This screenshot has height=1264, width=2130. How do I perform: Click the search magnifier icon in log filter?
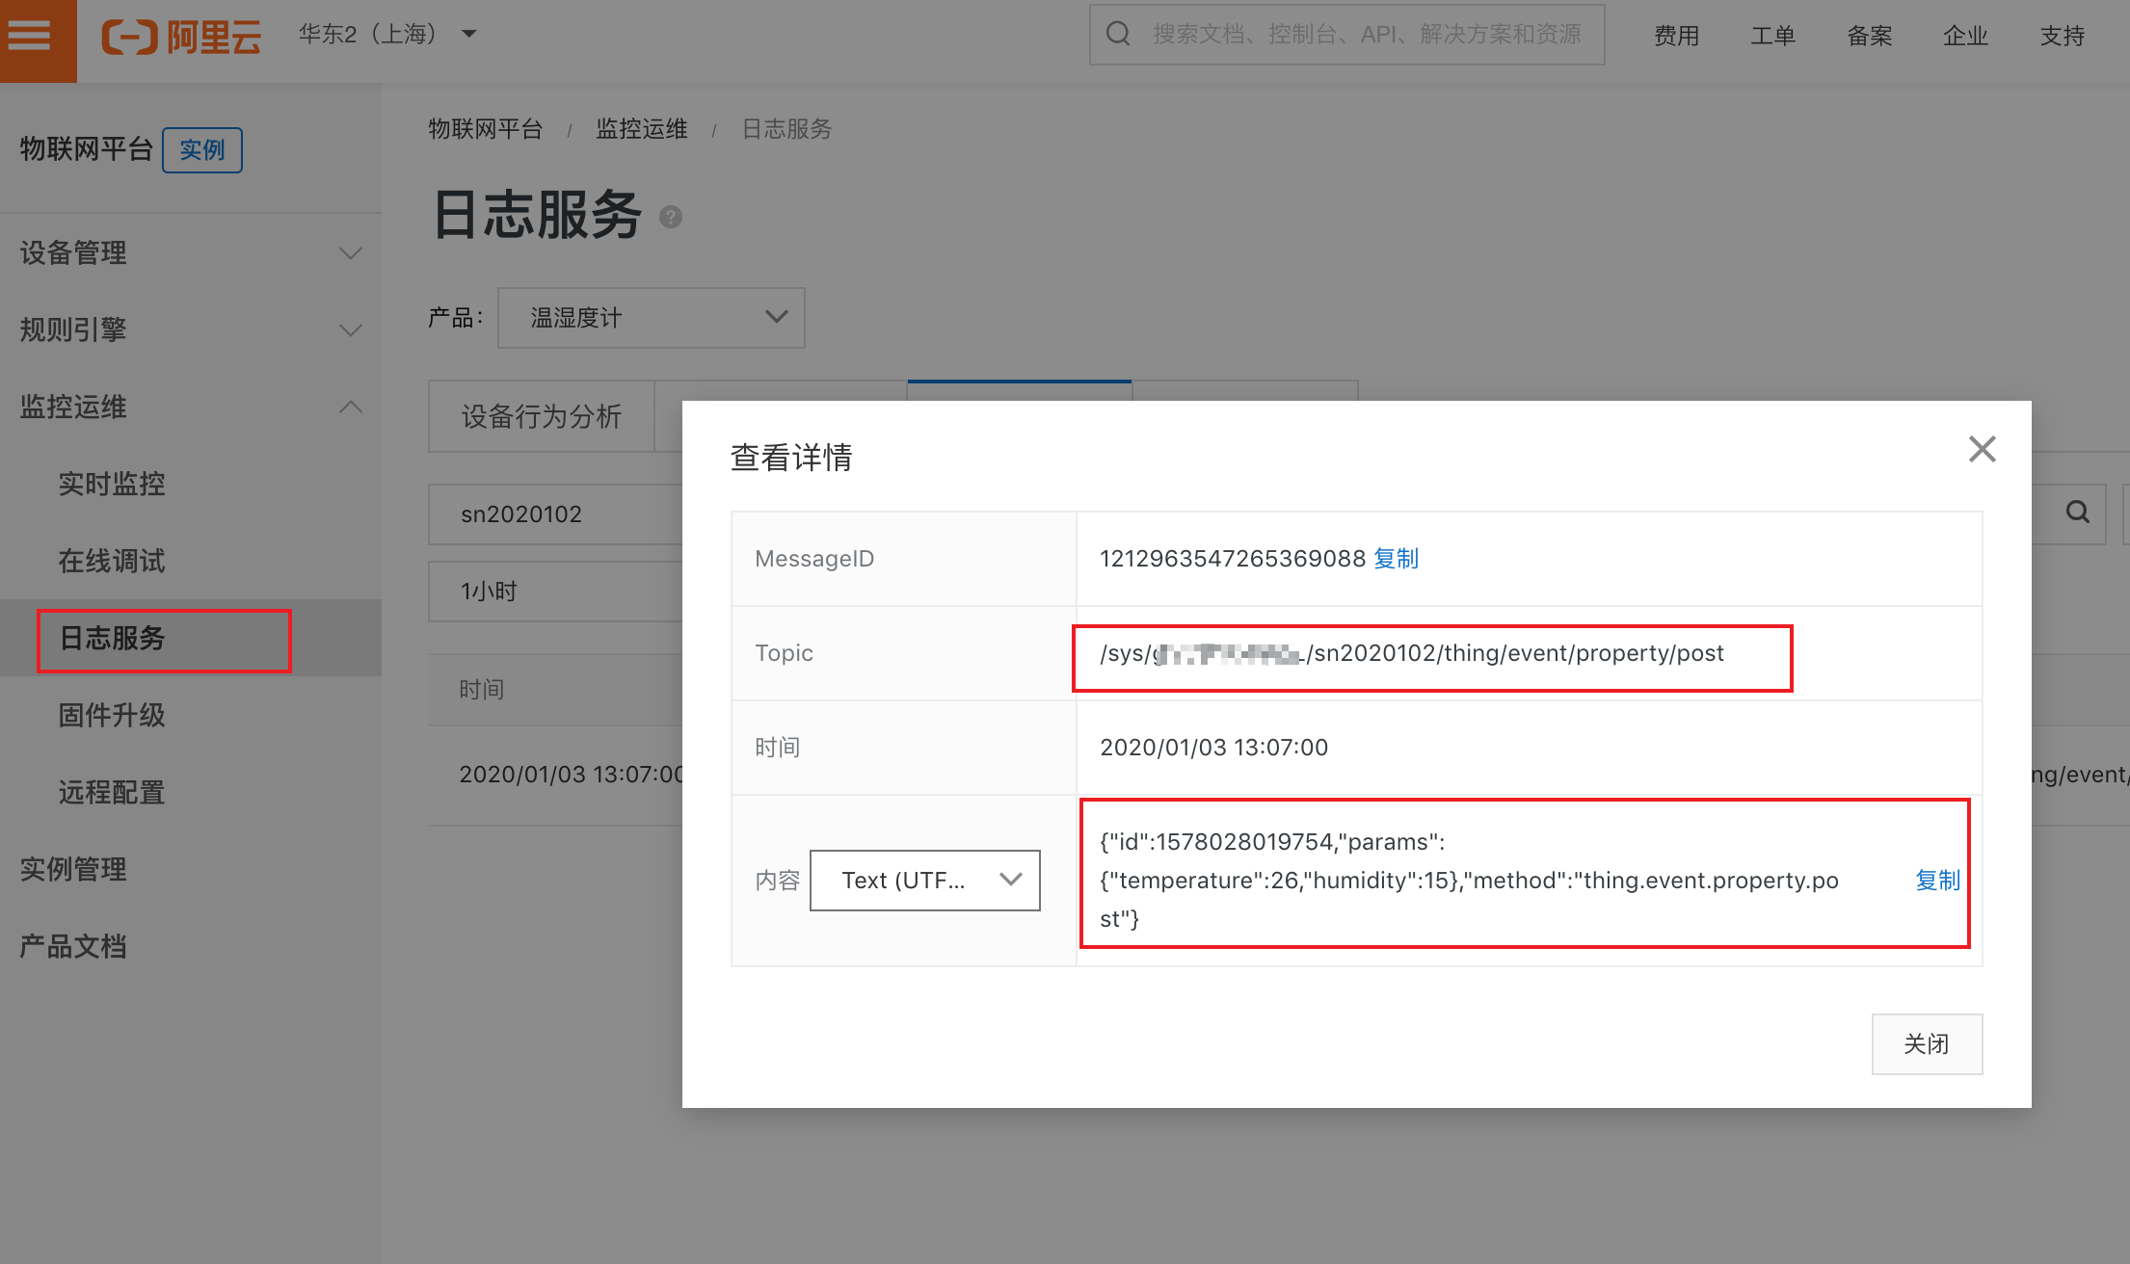2077,513
